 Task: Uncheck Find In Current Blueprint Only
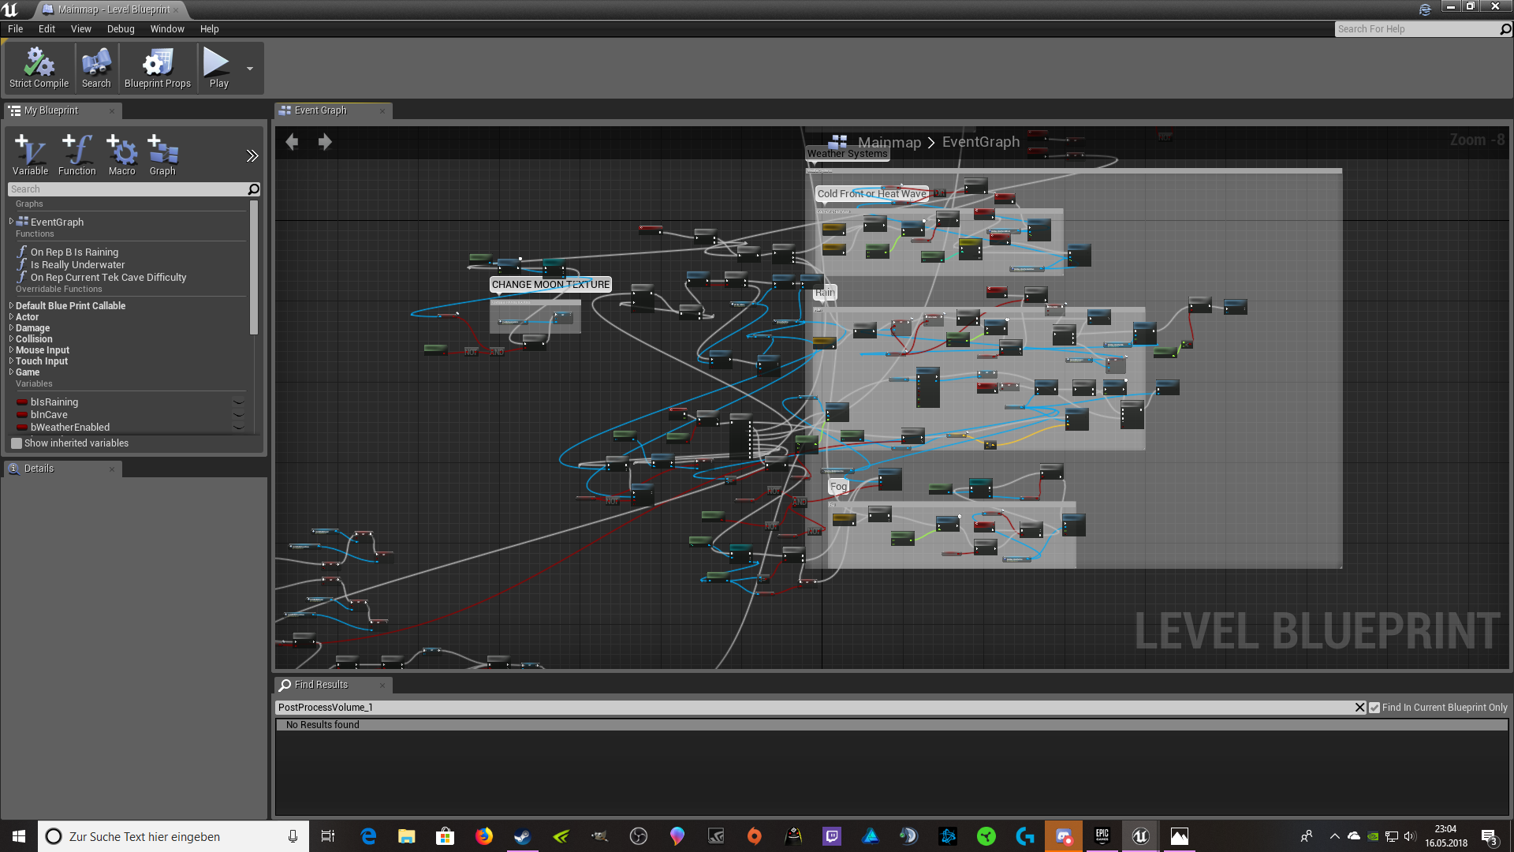click(x=1374, y=708)
